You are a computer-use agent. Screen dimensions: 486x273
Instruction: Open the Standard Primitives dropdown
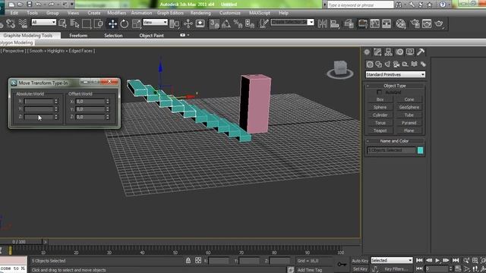(x=395, y=74)
